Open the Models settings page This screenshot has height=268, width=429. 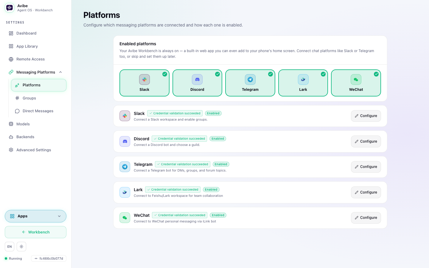click(x=36, y=124)
